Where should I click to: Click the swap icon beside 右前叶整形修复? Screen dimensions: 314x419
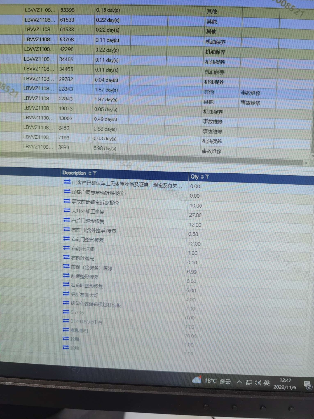coord(66,284)
